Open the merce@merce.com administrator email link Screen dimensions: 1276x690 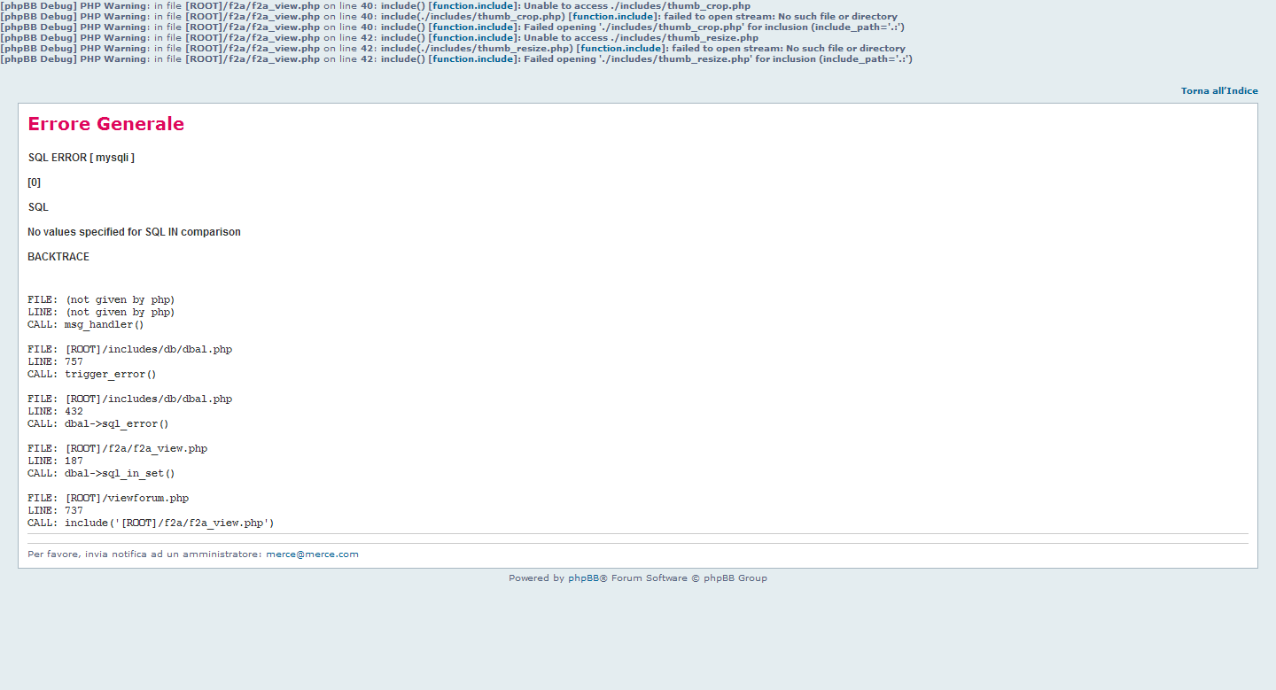pyautogui.click(x=312, y=554)
